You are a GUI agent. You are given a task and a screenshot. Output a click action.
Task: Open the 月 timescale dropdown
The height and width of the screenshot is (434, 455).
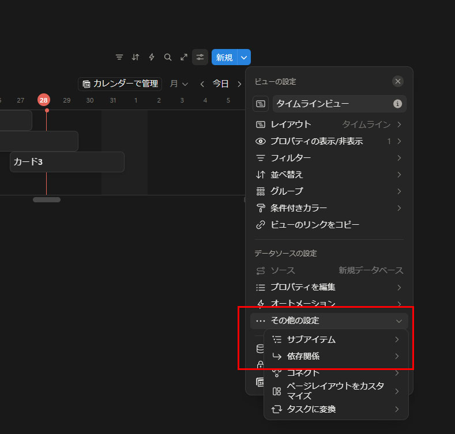[x=179, y=84]
